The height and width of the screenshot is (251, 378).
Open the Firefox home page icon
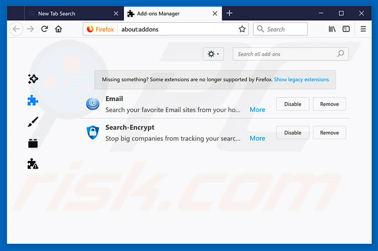(x=58, y=29)
